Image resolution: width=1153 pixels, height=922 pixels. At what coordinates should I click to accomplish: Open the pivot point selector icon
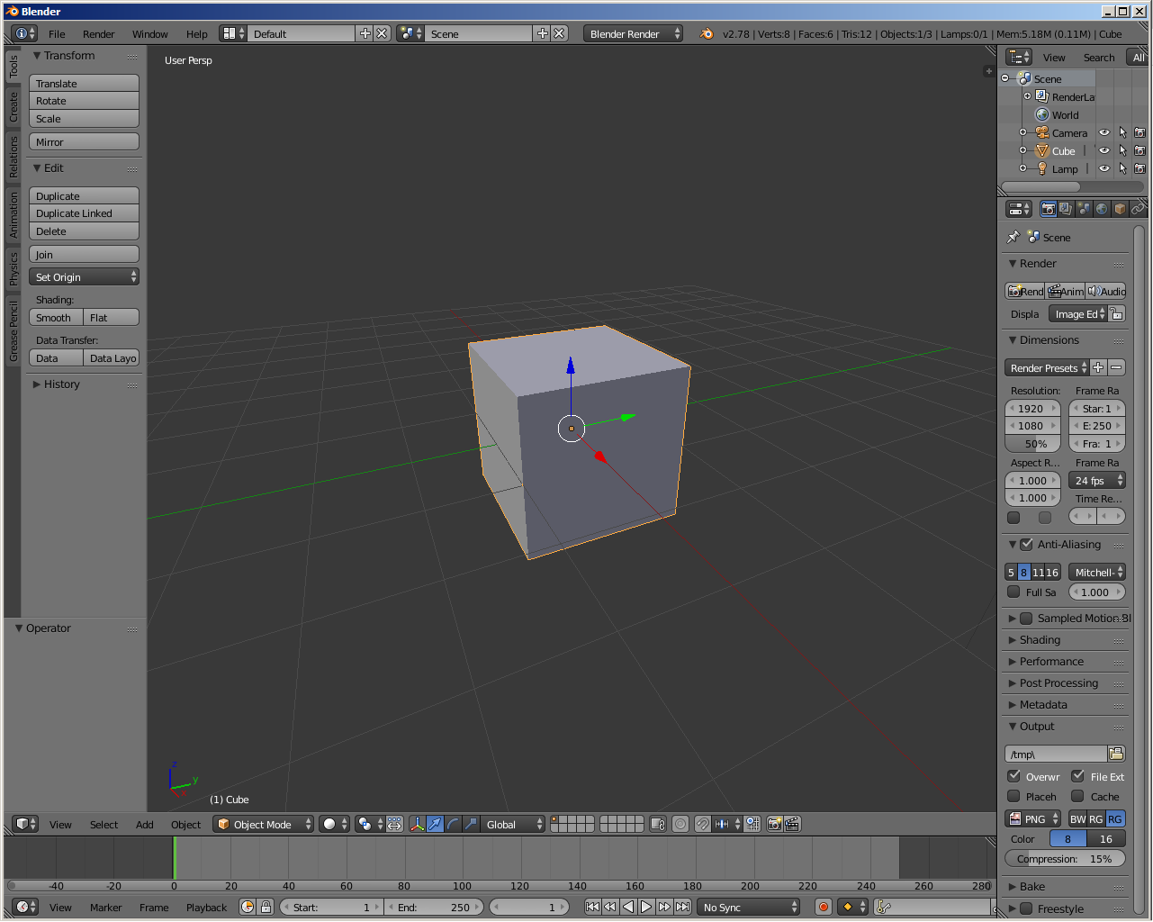point(369,824)
